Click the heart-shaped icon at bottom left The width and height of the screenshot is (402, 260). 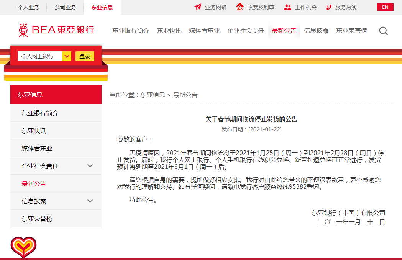tap(24, 247)
